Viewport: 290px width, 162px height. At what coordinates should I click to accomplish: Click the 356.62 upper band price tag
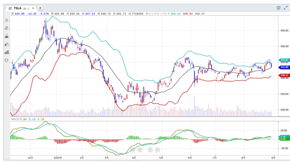283,60
